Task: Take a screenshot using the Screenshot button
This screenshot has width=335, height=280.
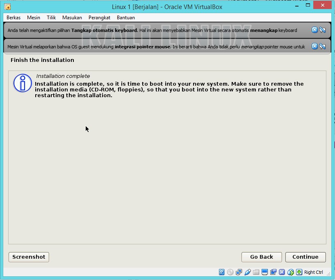Action: pyautogui.click(x=28, y=257)
